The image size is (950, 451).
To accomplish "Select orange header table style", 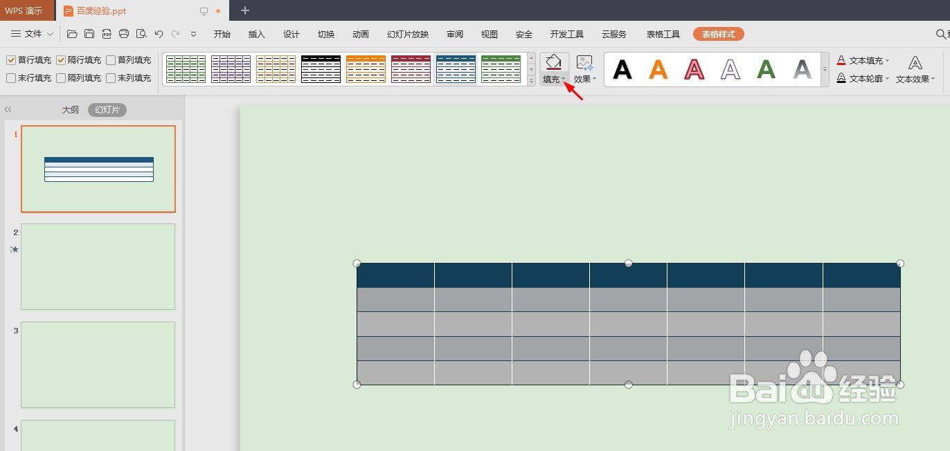I will 366,69.
